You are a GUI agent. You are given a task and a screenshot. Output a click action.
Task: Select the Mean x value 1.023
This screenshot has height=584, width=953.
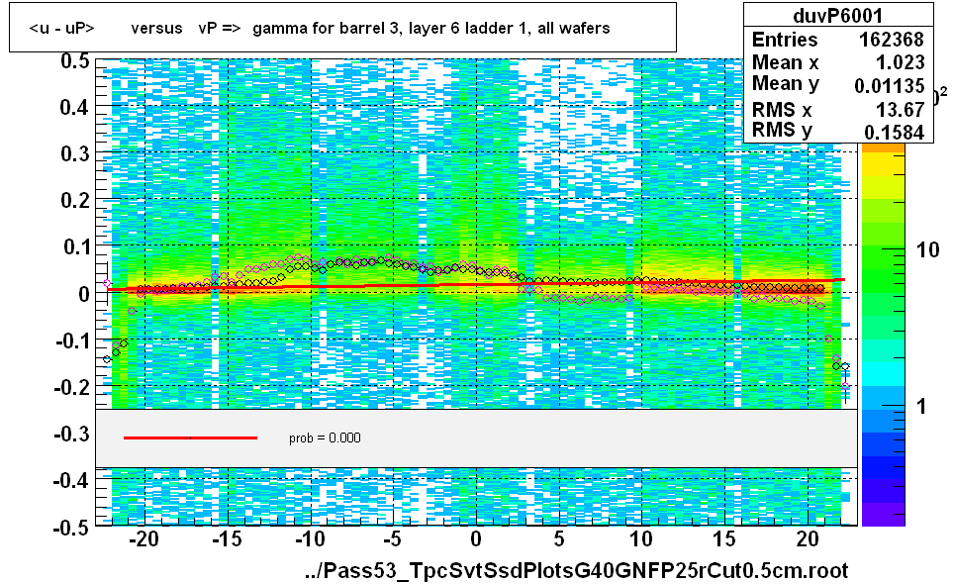(900, 62)
